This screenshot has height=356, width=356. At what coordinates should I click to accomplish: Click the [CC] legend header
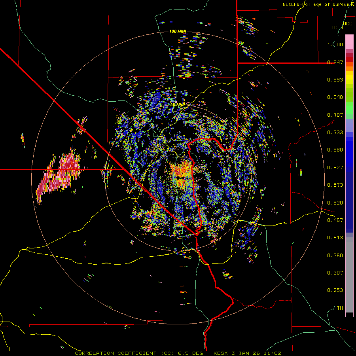337,27
